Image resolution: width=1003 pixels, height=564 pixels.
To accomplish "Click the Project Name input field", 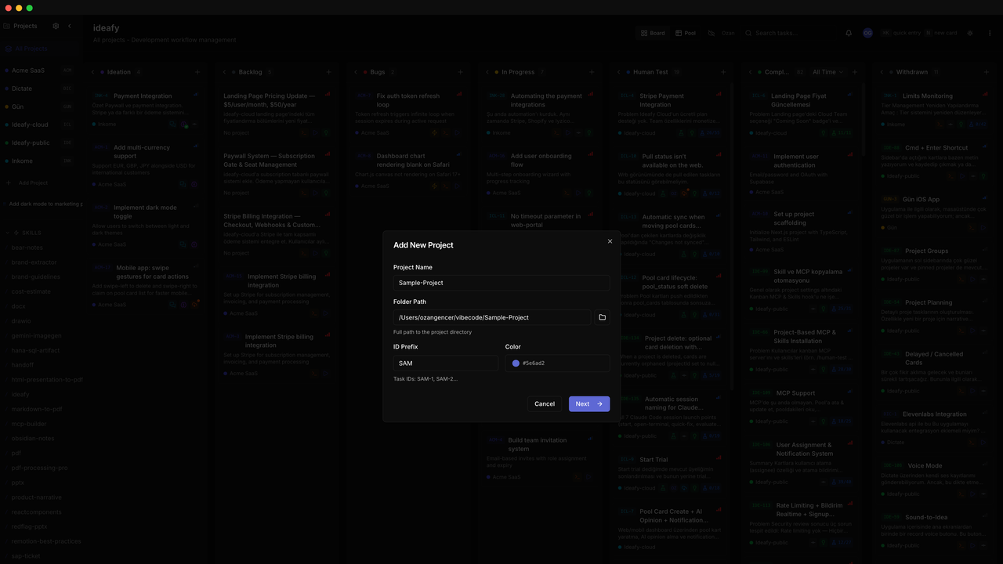I will [501, 283].
